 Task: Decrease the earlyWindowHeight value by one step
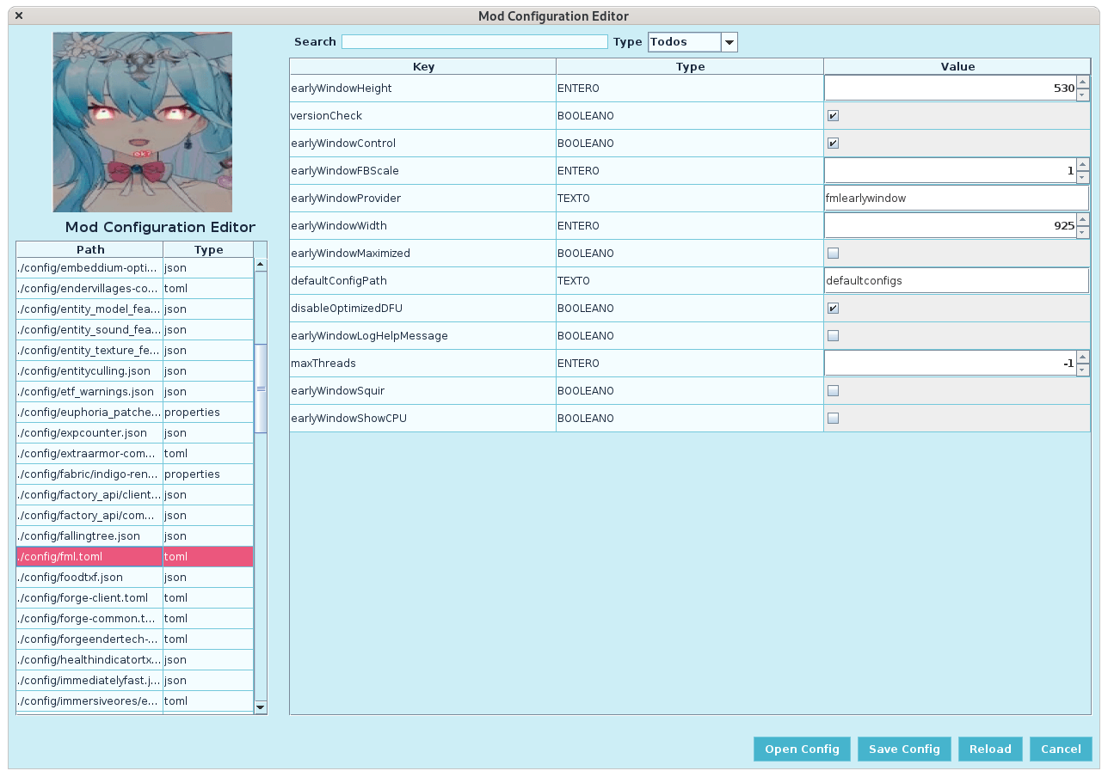tap(1083, 95)
